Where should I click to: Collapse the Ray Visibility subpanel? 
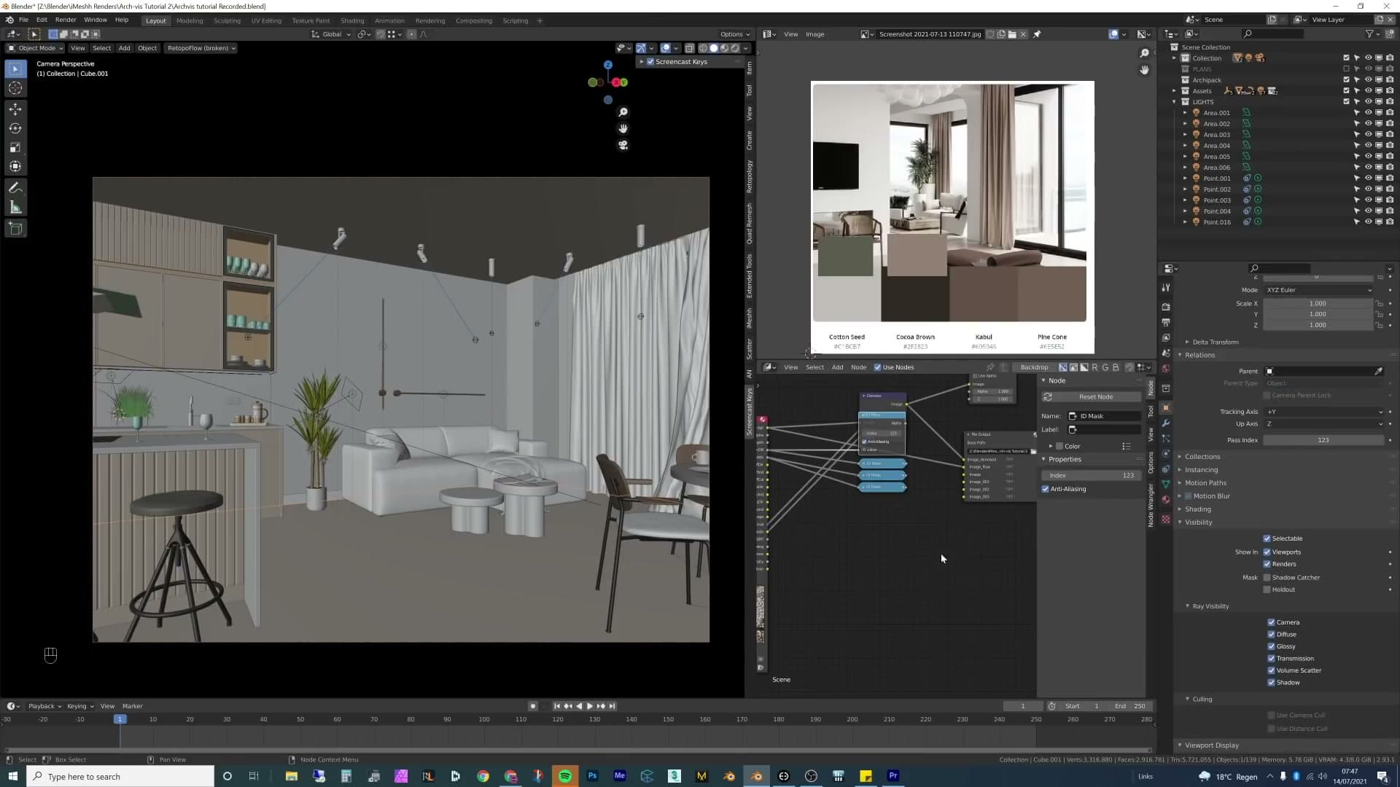click(x=1210, y=606)
